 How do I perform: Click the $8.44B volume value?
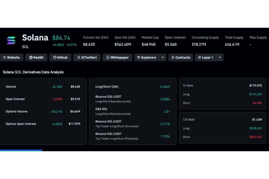[75, 86]
